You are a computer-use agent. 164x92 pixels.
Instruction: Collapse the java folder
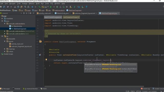2,21
